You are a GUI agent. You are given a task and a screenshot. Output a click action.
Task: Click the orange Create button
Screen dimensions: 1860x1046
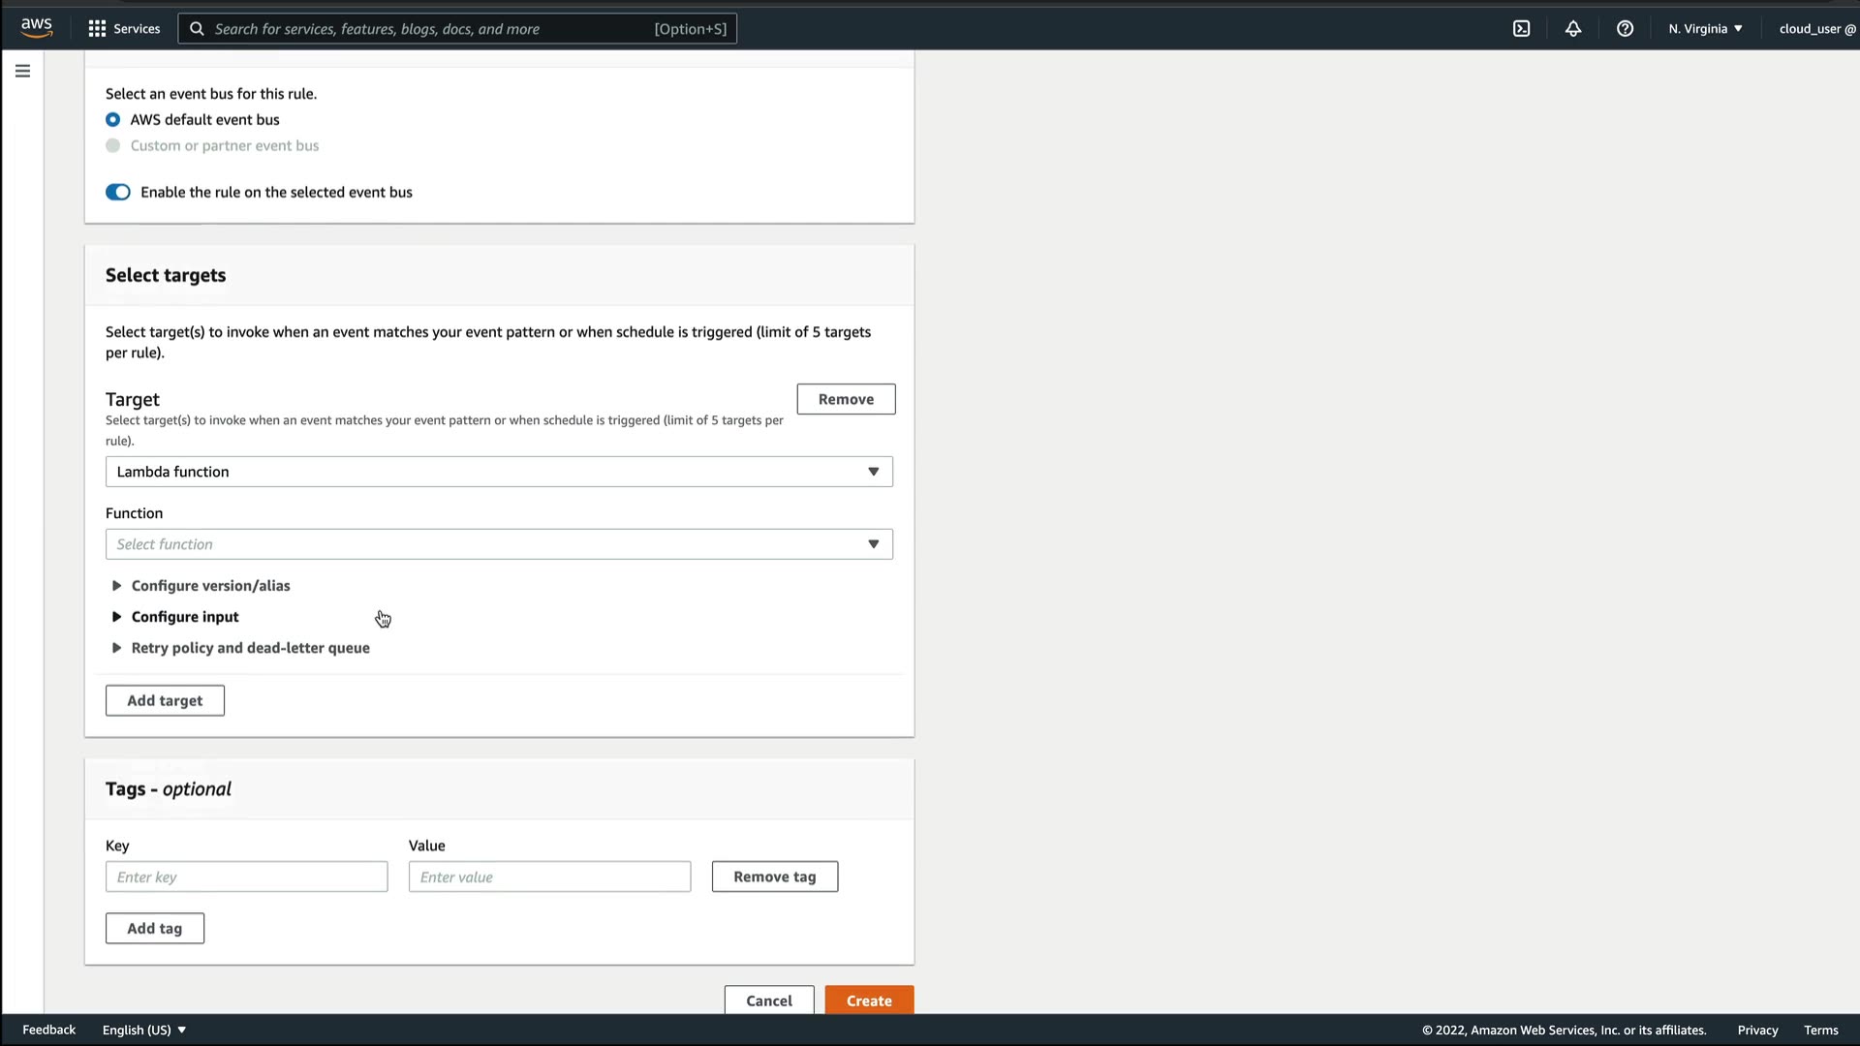(869, 1000)
